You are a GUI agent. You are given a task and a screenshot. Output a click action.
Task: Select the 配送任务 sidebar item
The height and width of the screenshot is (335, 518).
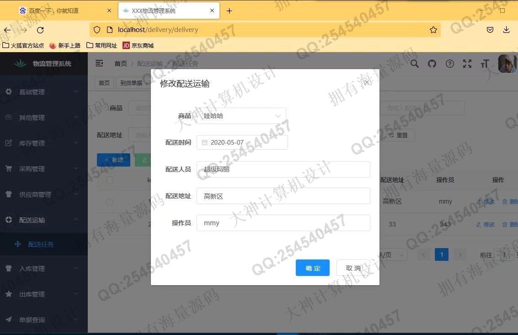[x=41, y=244]
